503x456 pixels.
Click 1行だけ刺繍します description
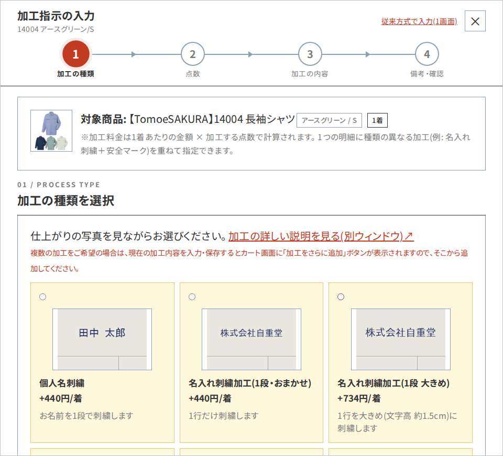(x=224, y=416)
